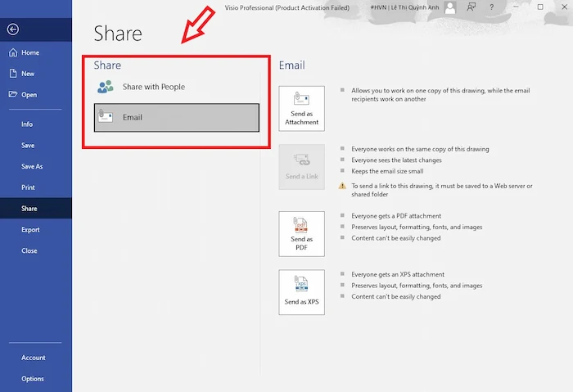Open the Export section

[x=36, y=229]
